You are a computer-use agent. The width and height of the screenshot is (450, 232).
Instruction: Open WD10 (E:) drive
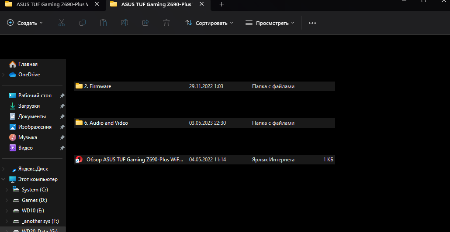point(33,211)
